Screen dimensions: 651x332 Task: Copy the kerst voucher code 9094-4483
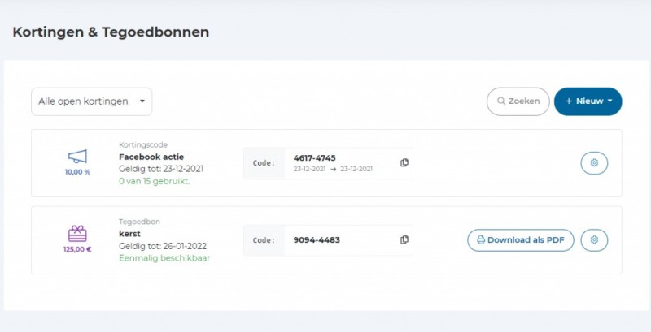pyautogui.click(x=404, y=240)
